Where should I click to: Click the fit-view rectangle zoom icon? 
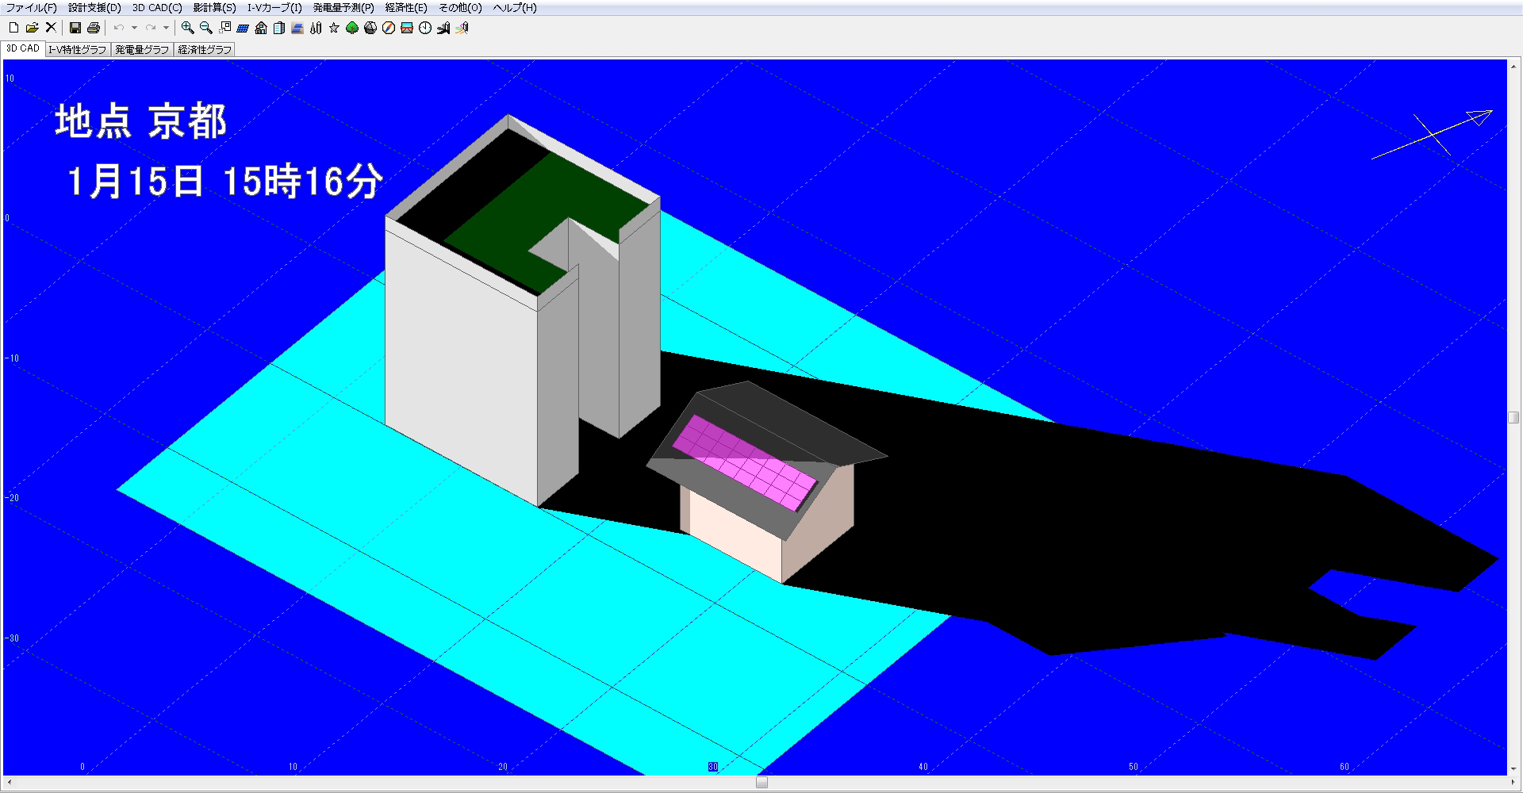224,28
